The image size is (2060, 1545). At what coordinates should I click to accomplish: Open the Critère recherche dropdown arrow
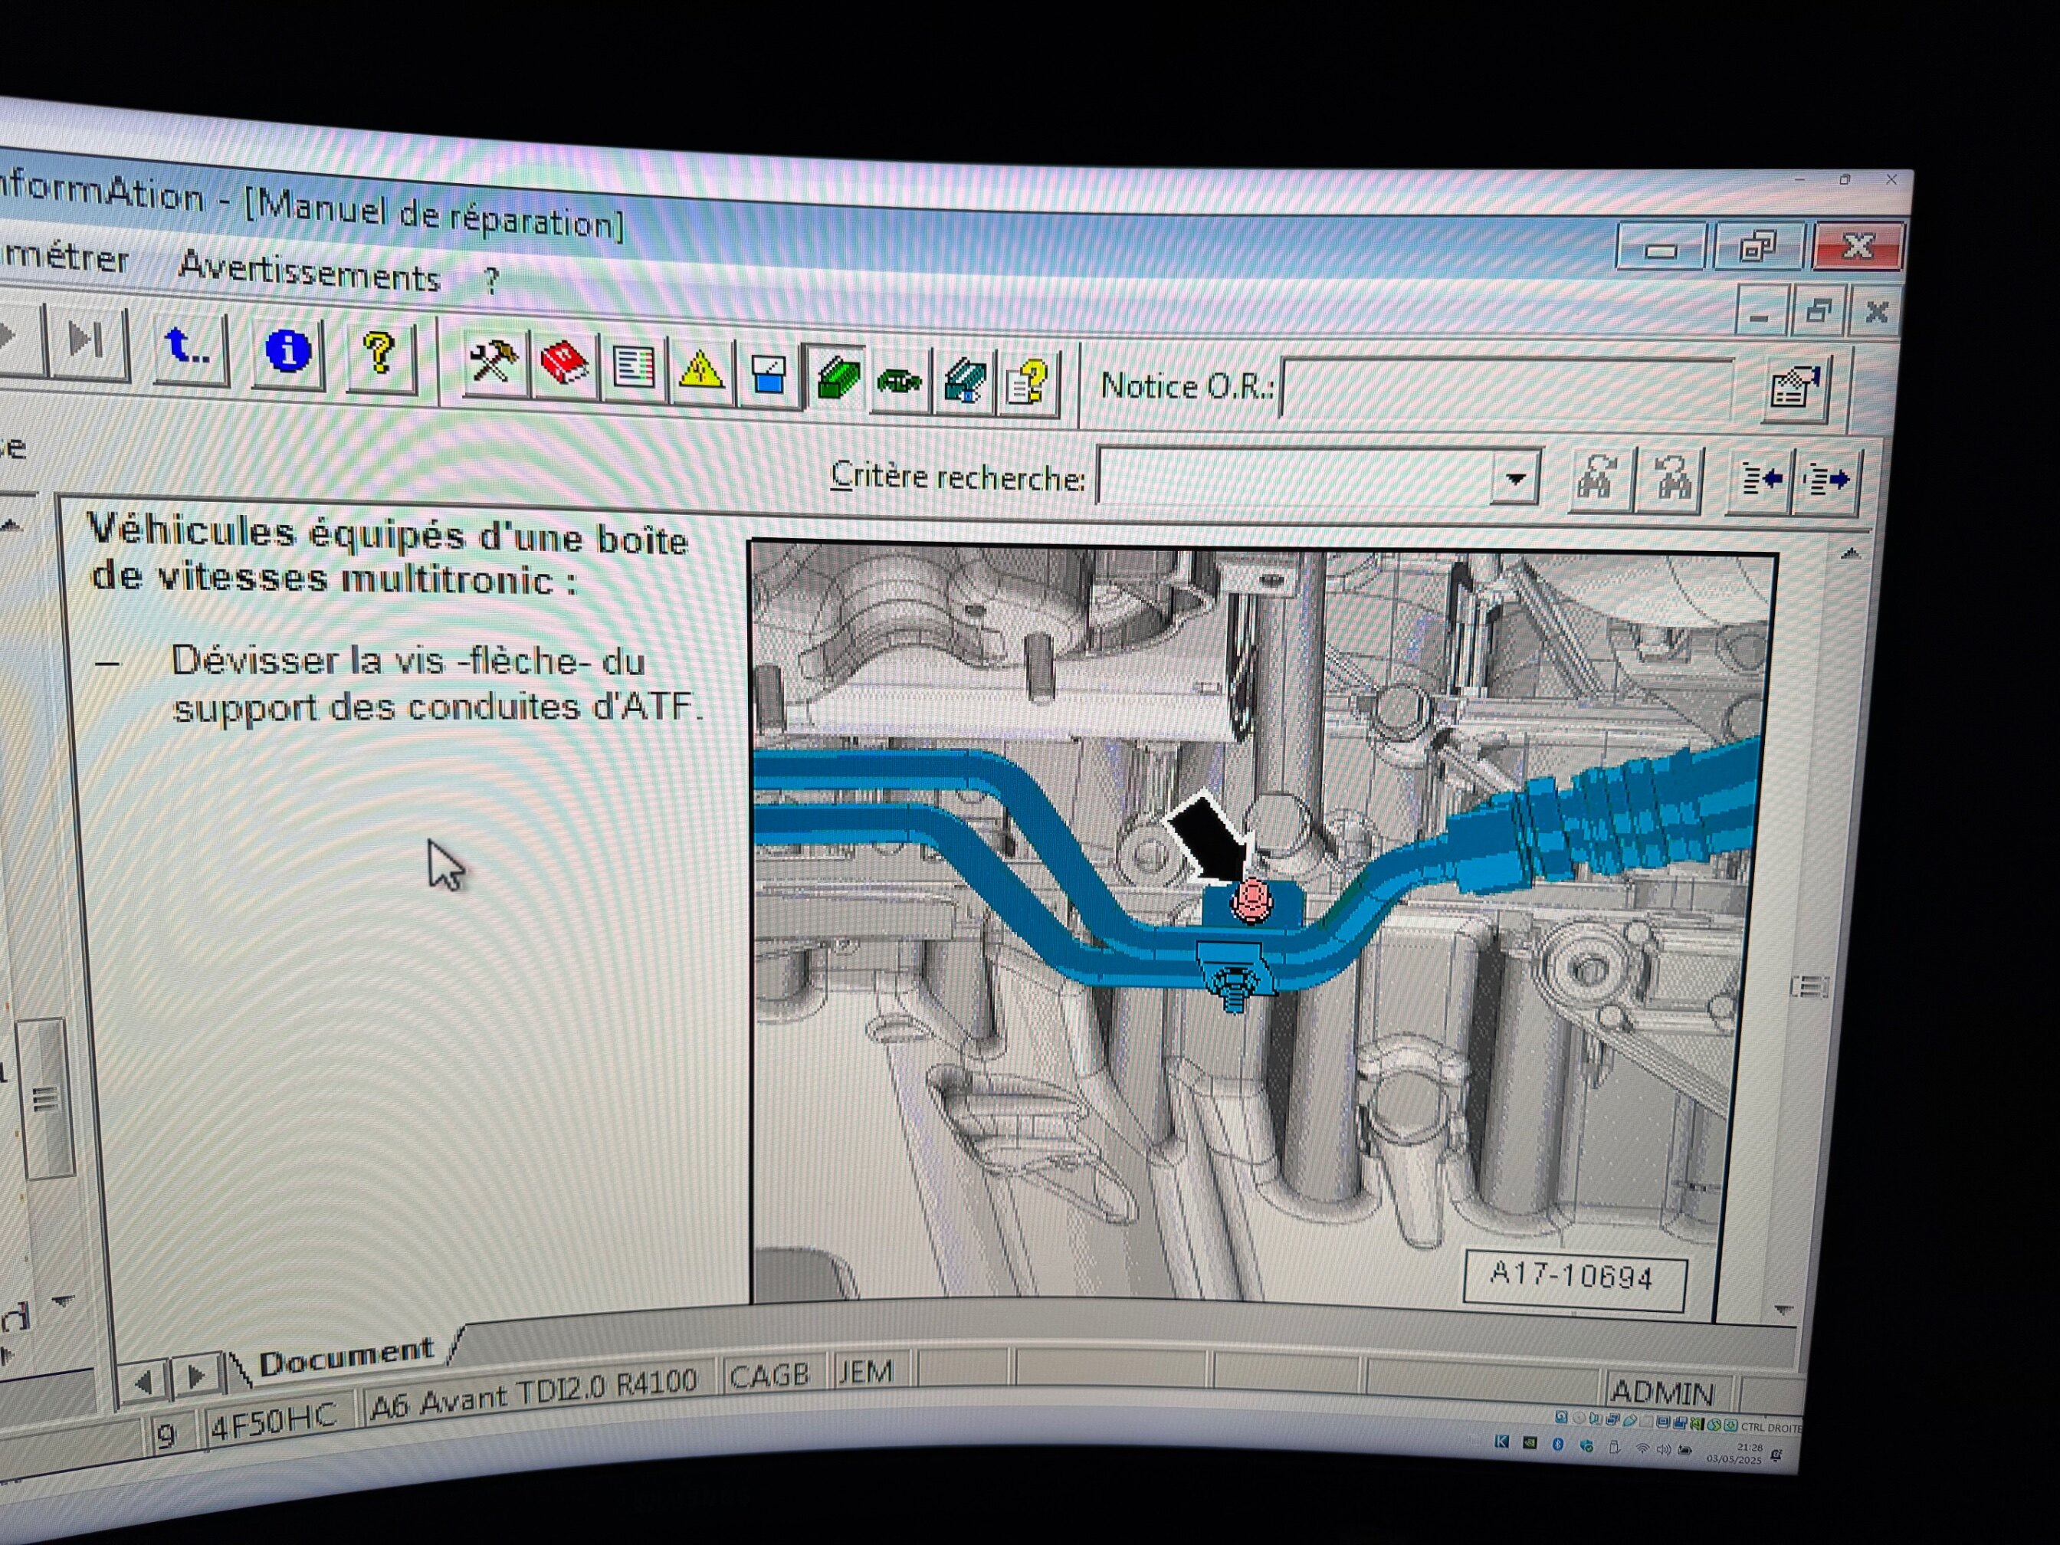pos(1515,480)
